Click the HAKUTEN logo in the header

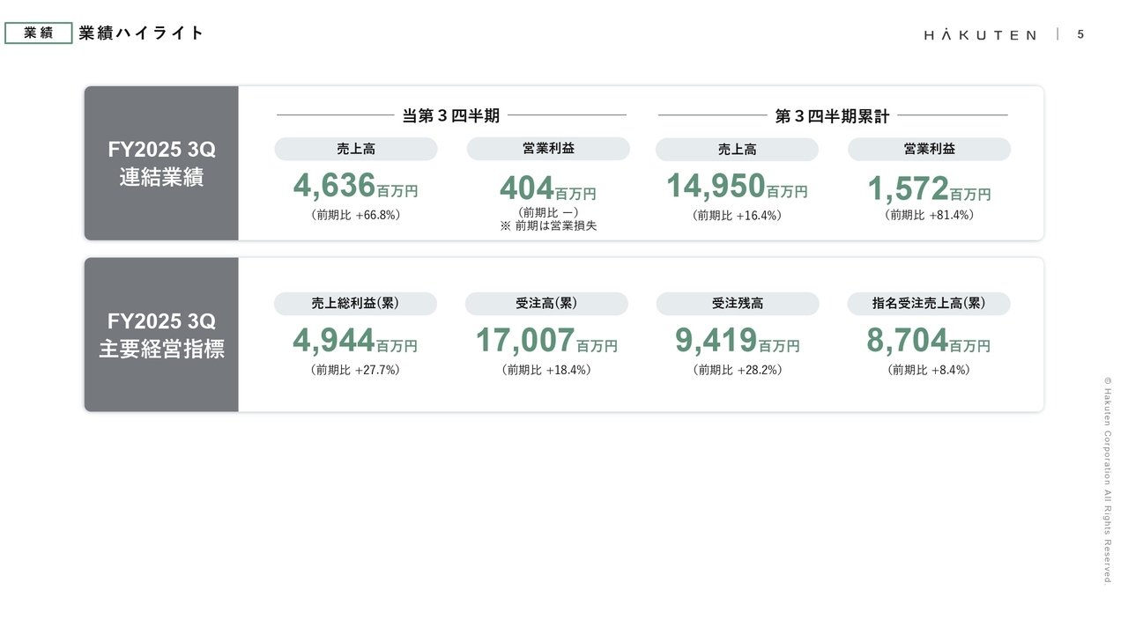point(980,34)
